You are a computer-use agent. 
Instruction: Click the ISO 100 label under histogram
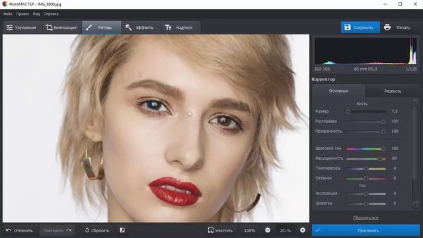tap(323, 69)
